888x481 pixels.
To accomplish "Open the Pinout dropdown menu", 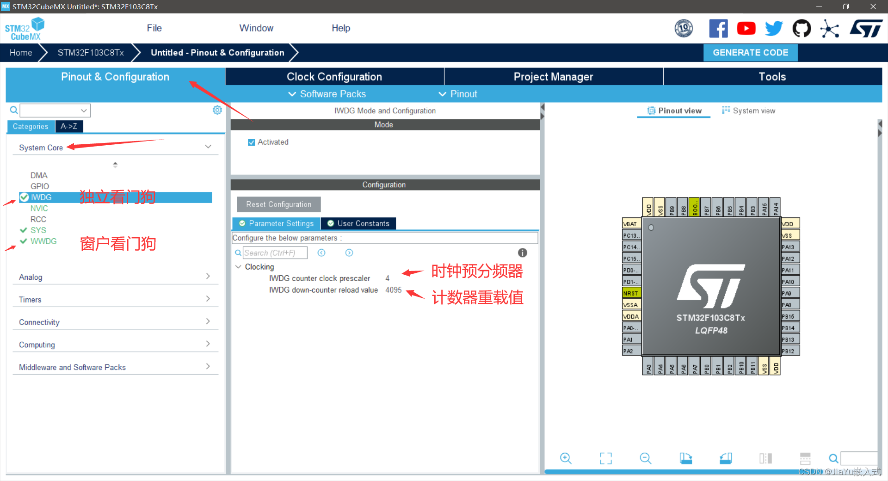I will pos(458,94).
